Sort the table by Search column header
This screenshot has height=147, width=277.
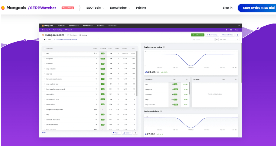[125, 49]
